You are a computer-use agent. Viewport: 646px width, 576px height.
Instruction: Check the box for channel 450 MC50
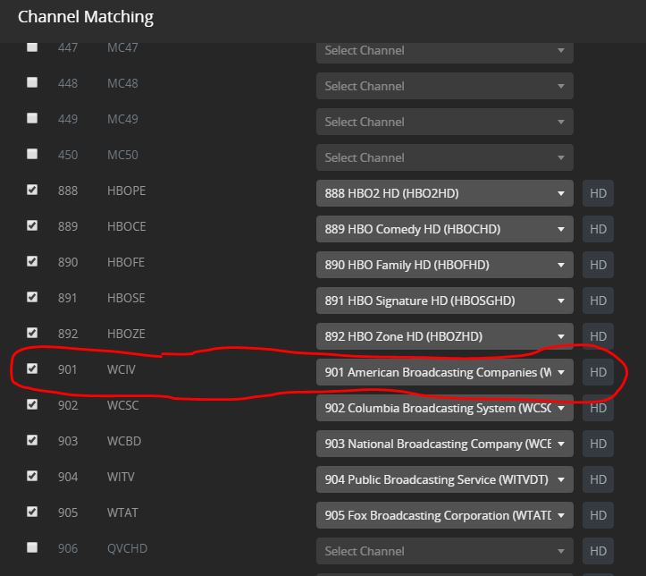point(32,154)
